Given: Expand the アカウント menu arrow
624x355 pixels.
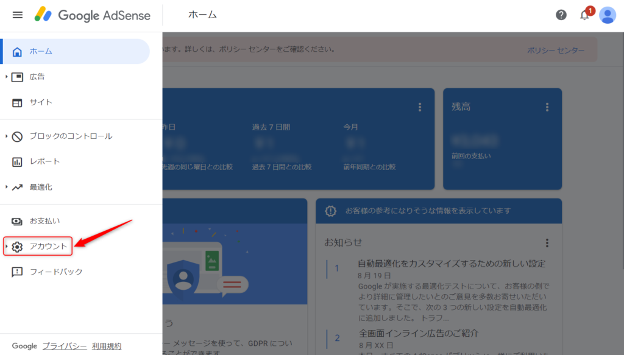Looking at the screenshot, I should 6,246.
